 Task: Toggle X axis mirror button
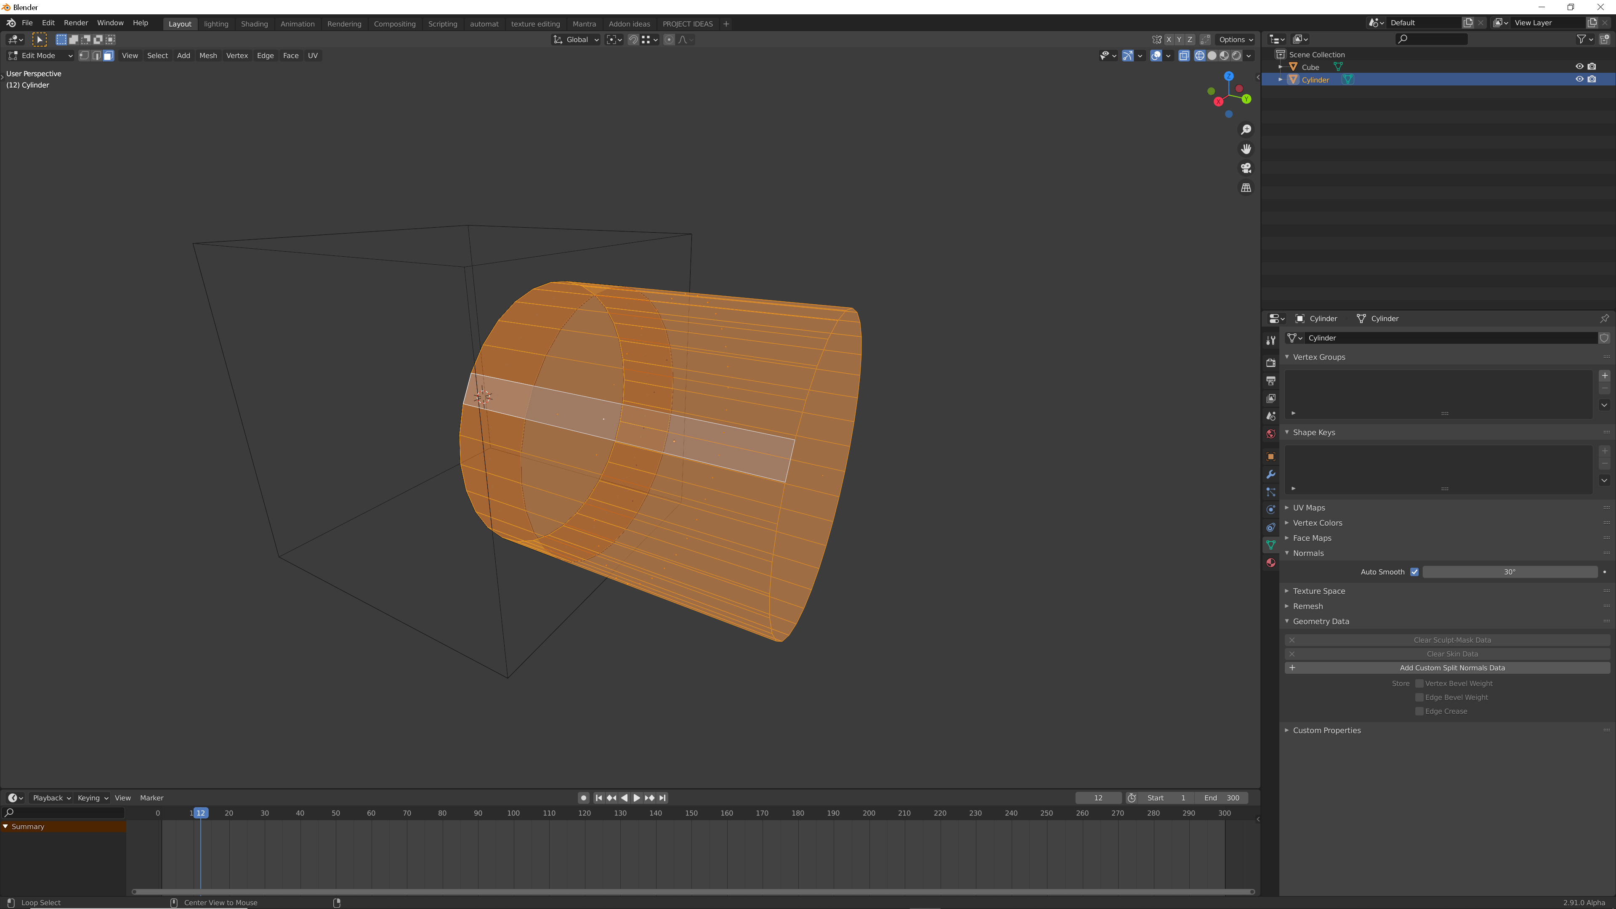pyautogui.click(x=1168, y=40)
